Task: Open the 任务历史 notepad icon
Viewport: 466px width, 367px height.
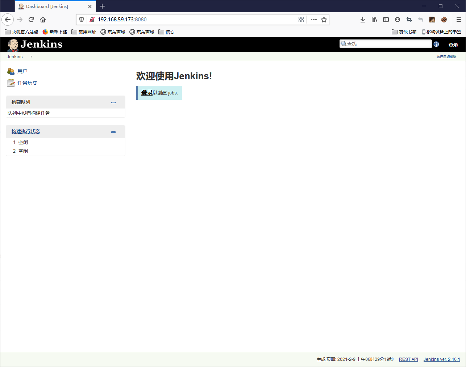Action: point(11,83)
